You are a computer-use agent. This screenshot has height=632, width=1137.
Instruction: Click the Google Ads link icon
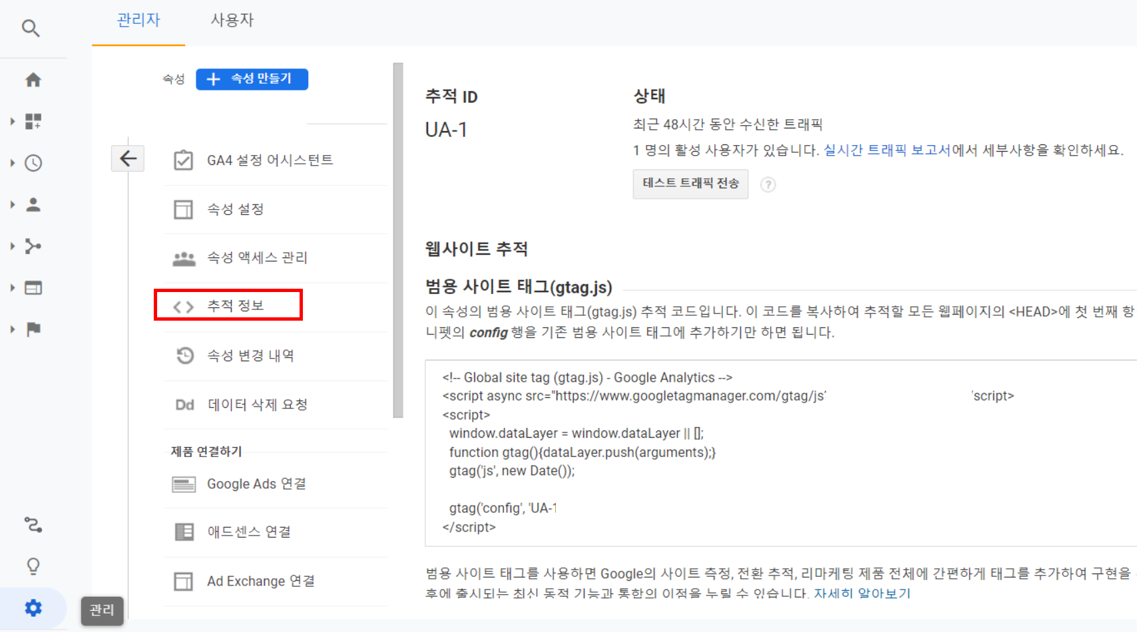click(x=184, y=484)
